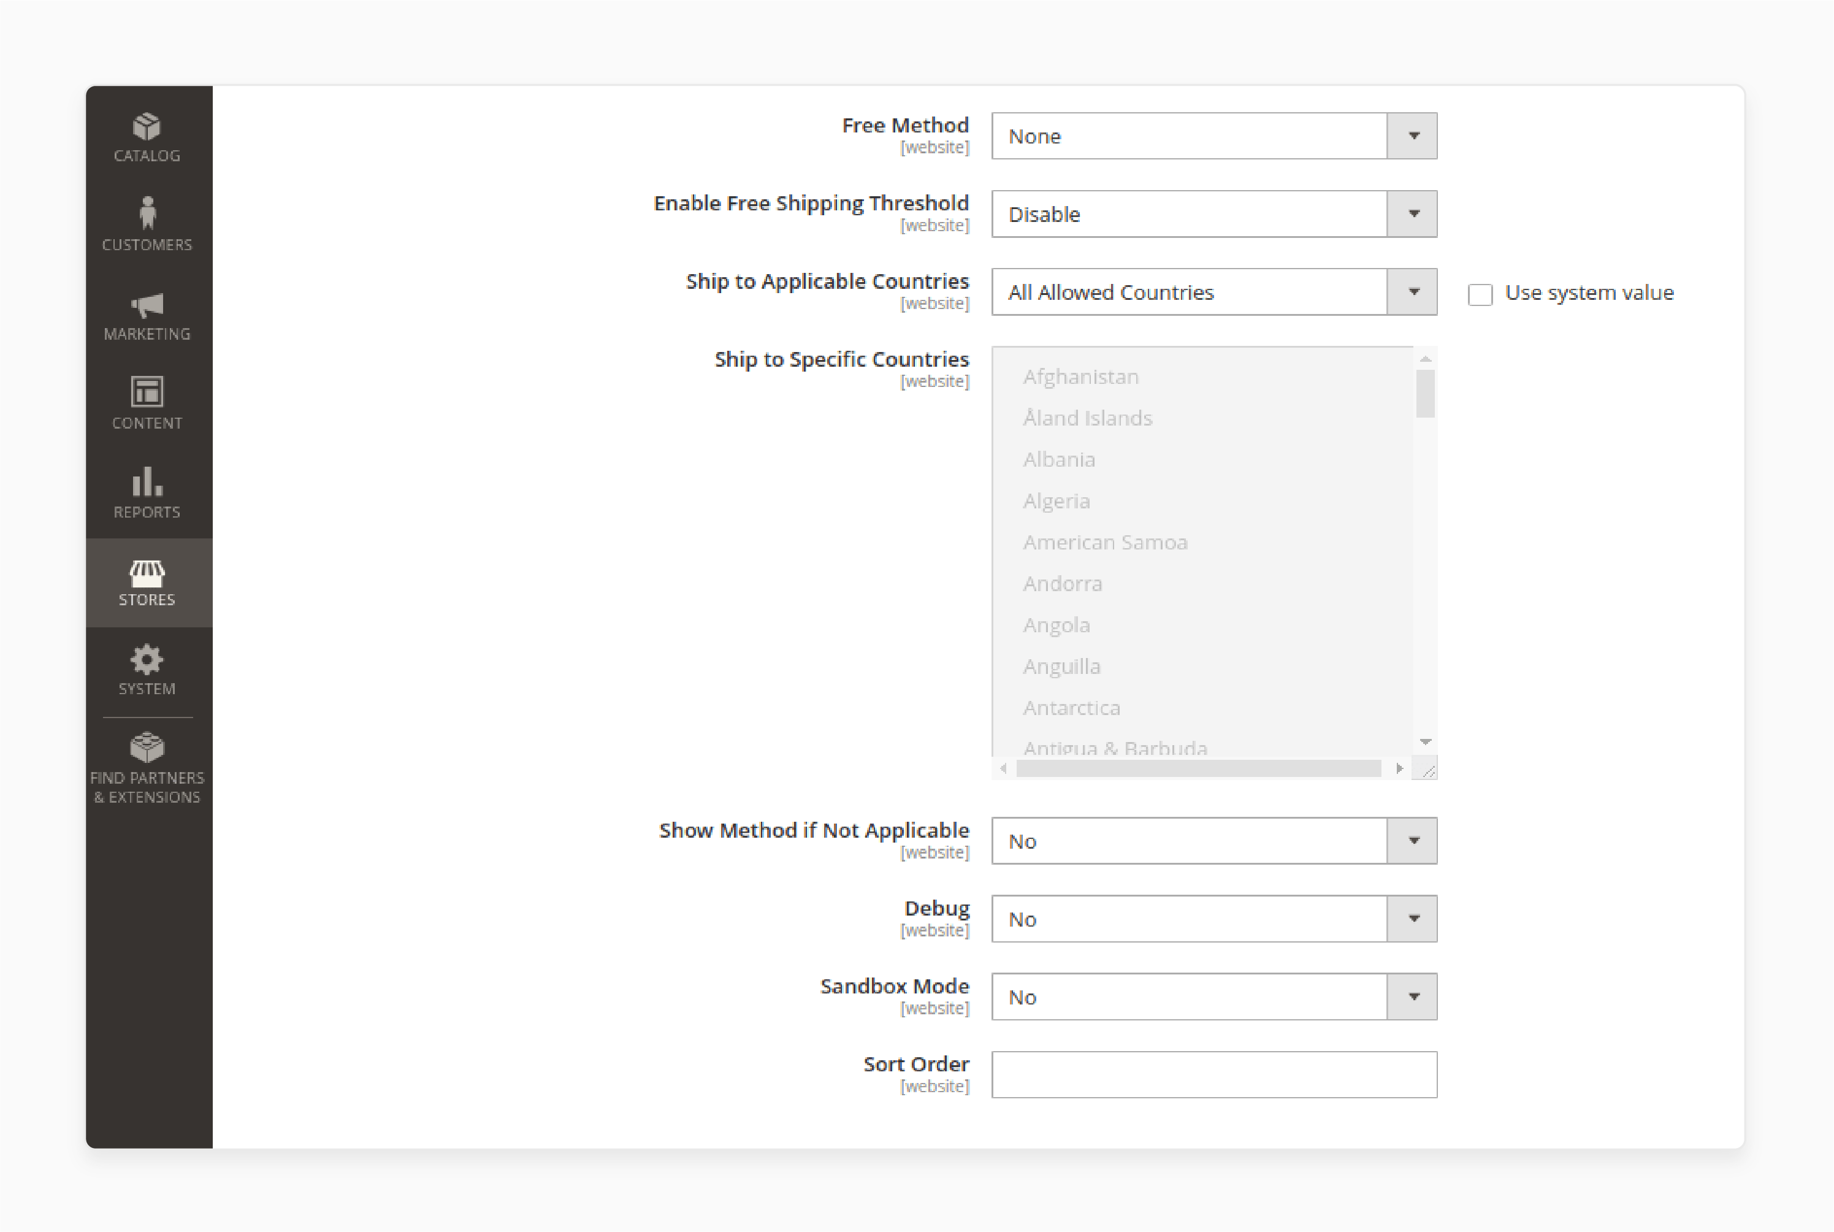This screenshot has height=1232, width=1834.
Task: Select Antarctica in the countries list
Action: (x=1071, y=708)
